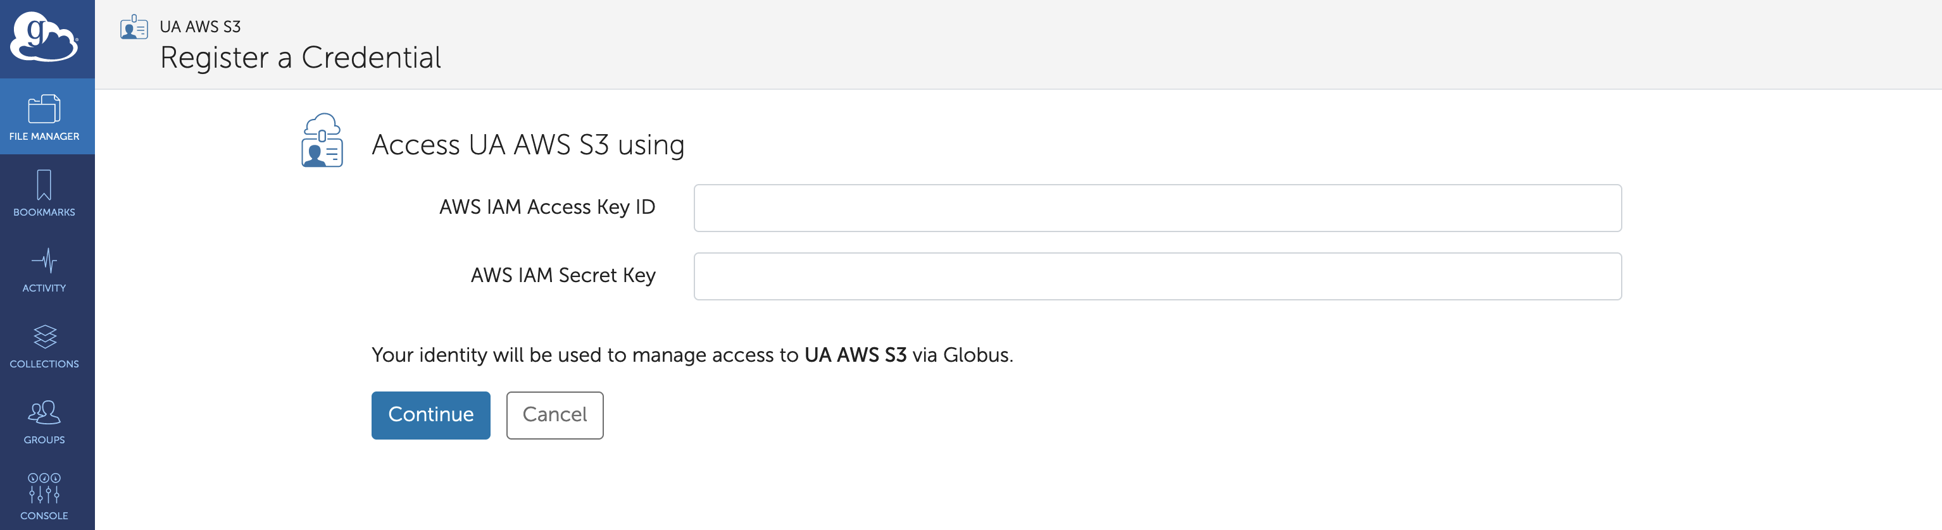Click the AWS IAM Access Key ID label
The image size is (1942, 530).
546,207
